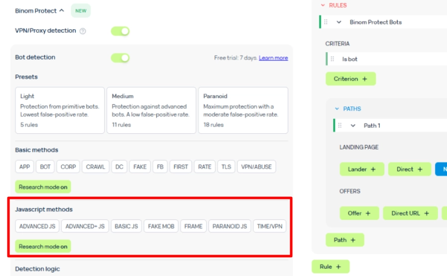Select the PARANOID JS method chip

229,226
